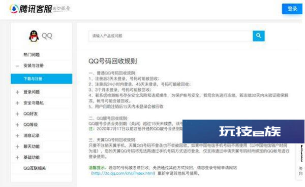Click the QQ text beside the penguin
305x187 pixels.
click(x=47, y=36)
